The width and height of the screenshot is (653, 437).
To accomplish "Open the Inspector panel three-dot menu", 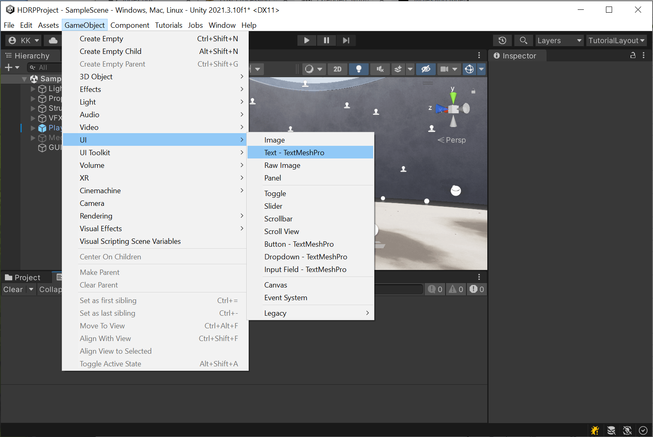I will [644, 55].
